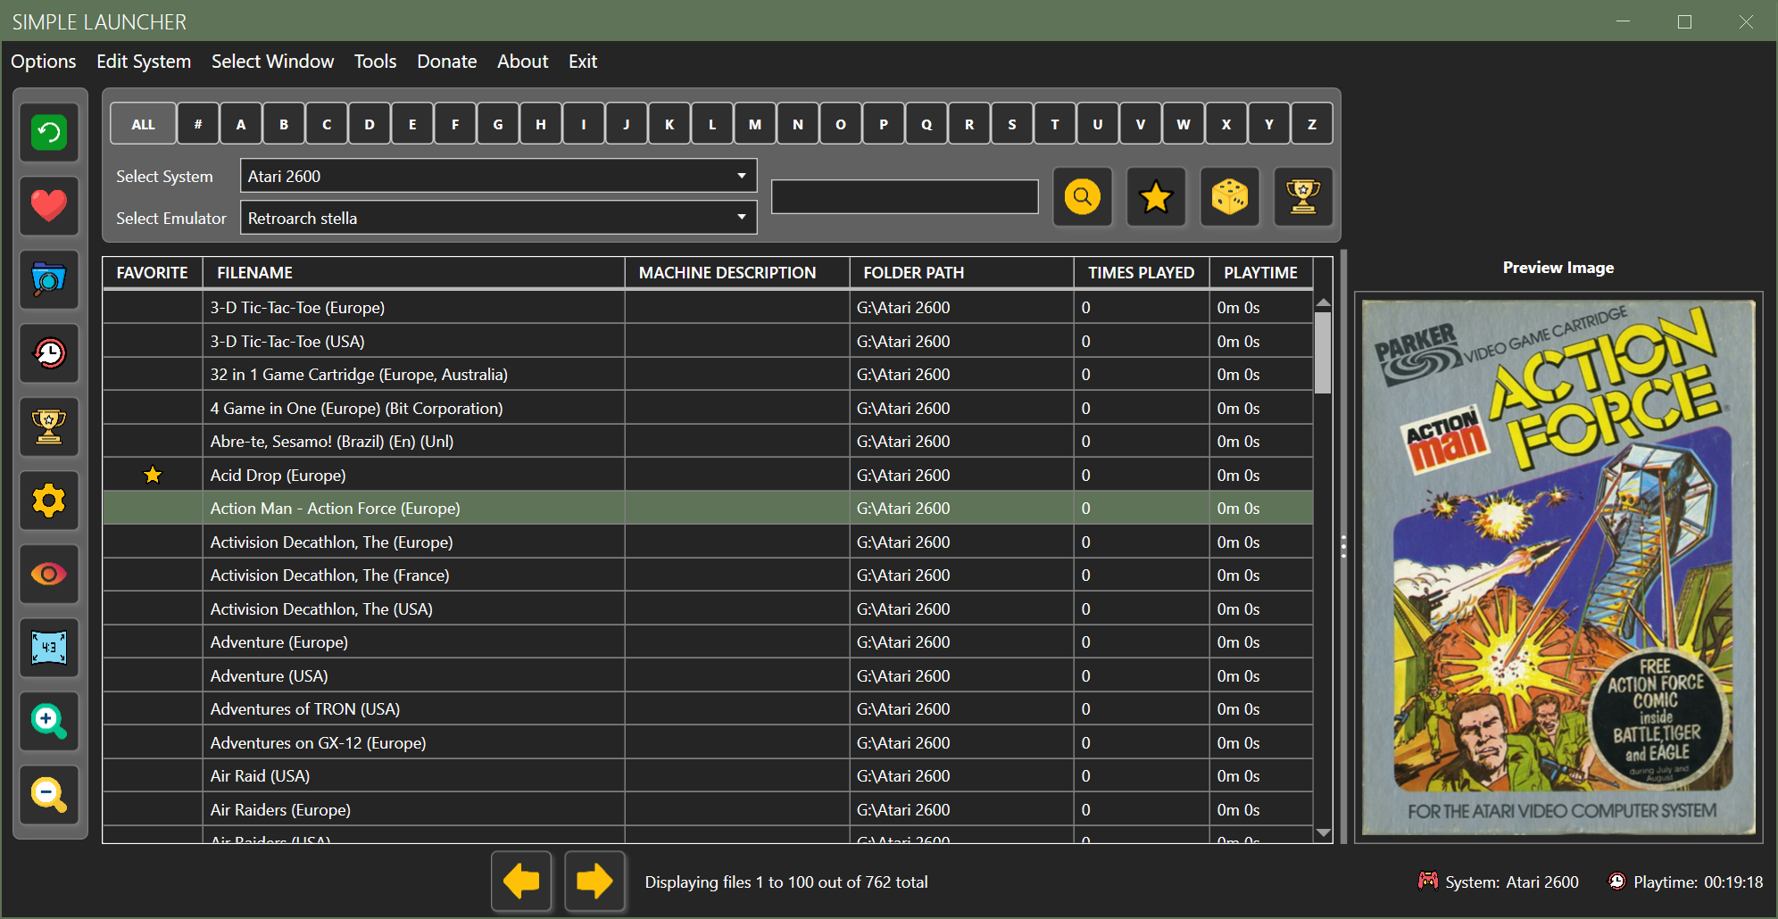Viewport: 1778px width, 919px height.
Task: Open the Select System dropdown
Action: click(499, 176)
